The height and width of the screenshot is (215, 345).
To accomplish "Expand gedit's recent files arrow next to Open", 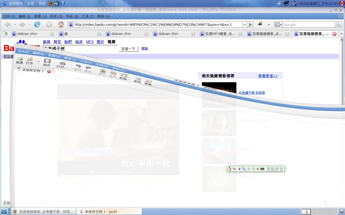I will (38, 62).
